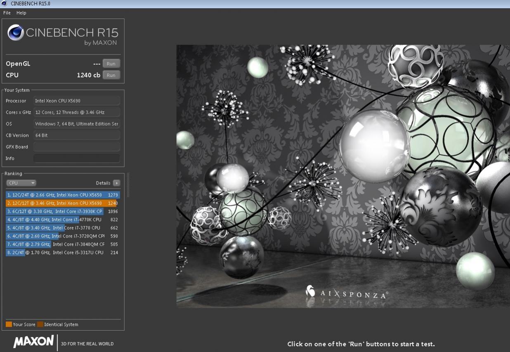Select ranking row 8 Core i5-3317U

click(x=63, y=252)
